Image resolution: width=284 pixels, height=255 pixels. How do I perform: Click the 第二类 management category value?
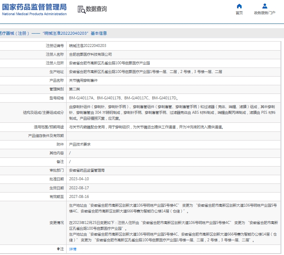point(75,89)
